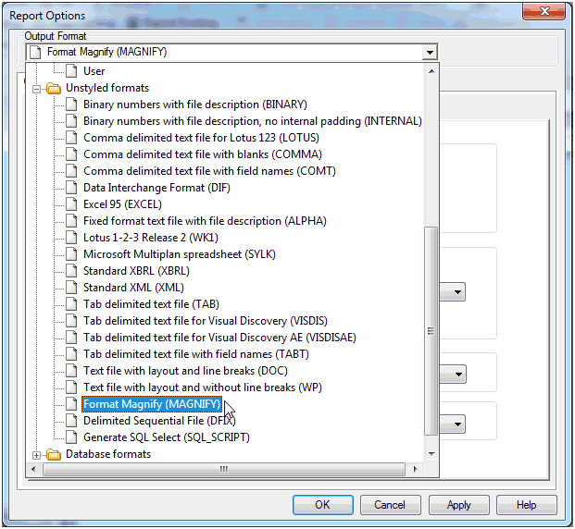Viewport: 575px width, 529px height.
Task: Click the vertical scrollbar thumb
Action: point(431,331)
